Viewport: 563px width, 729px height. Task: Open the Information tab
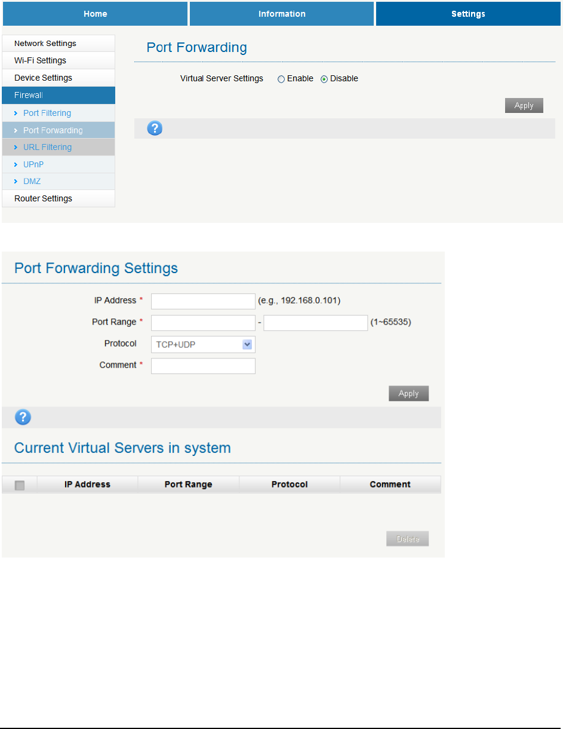pos(282,14)
